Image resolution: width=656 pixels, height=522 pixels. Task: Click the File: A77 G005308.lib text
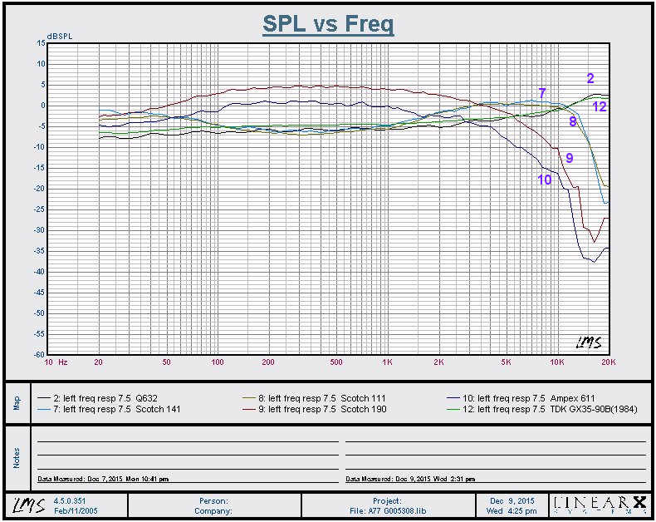click(x=387, y=510)
